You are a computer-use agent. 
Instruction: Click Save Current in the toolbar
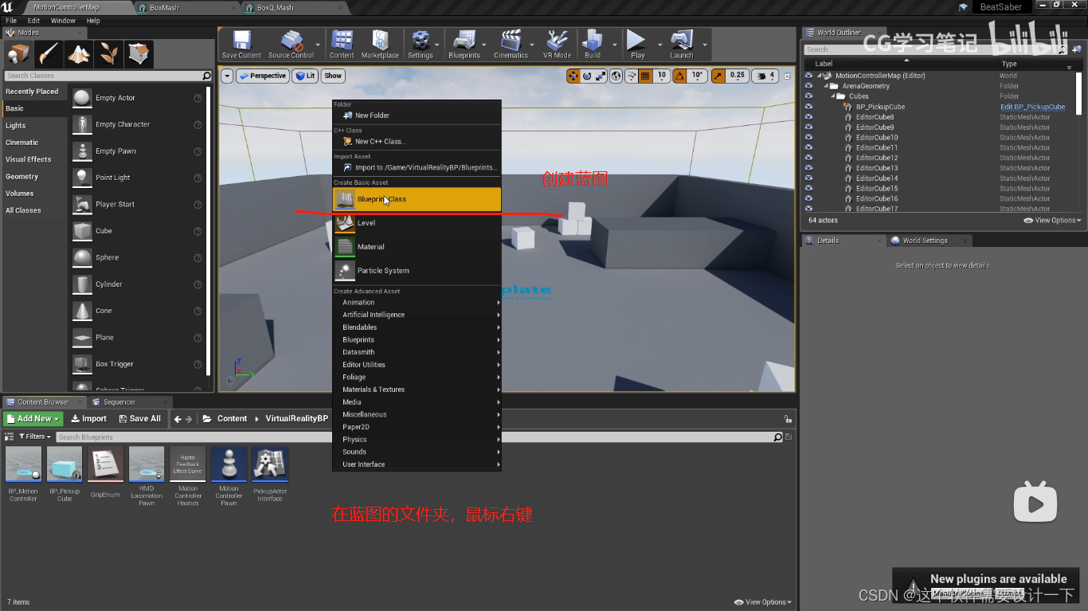click(241, 45)
